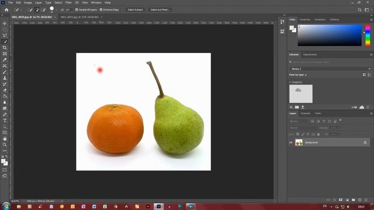
Task: Open the Layers panel options menu
Action: point(371,114)
